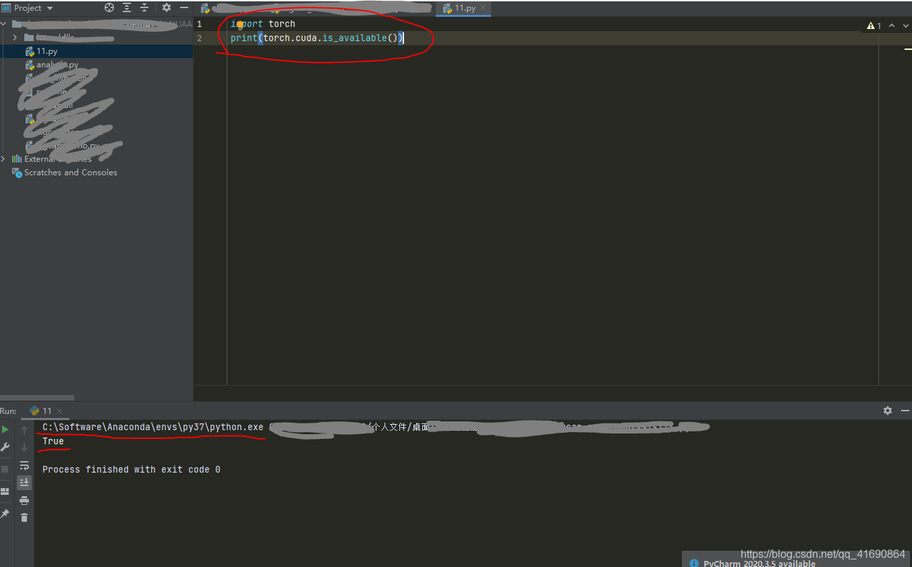
Task: Expand the first subfolder in project tree
Action: (x=15, y=37)
